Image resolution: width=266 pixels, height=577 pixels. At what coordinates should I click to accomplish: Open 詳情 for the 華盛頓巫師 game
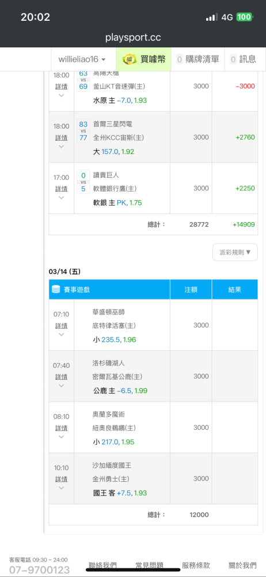point(62,325)
